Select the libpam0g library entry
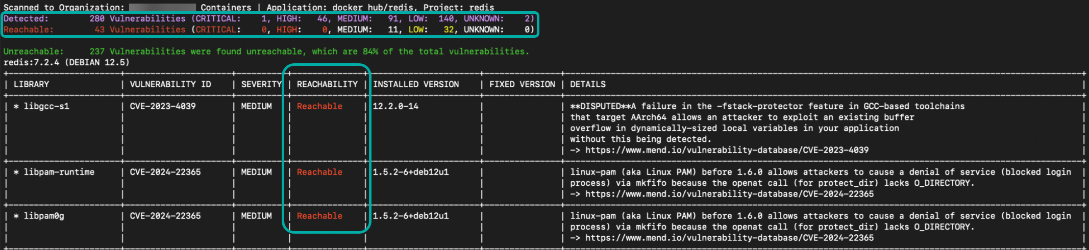The image size is (1089, 250). 44,216
